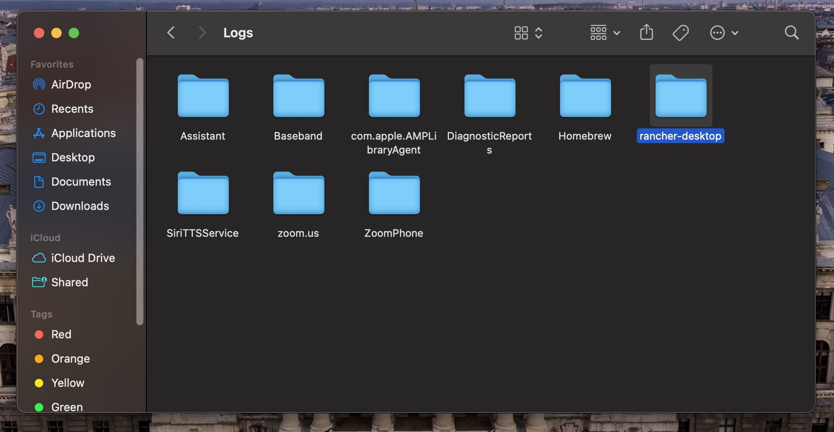Select the Yellow tag
Image resolution: width=834 pixels, height=432 pixels.
pos(68,383)
